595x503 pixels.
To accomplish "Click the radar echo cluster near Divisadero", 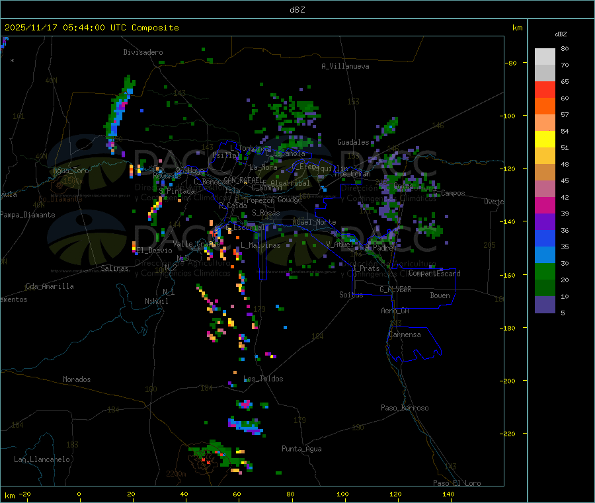I will pyautogui.click(x=119, y=114).
